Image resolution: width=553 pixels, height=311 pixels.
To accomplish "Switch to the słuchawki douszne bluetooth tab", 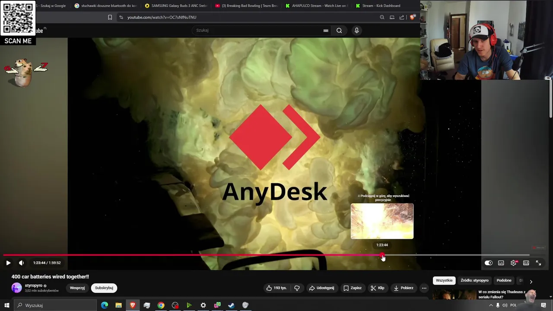I will 105,6.
